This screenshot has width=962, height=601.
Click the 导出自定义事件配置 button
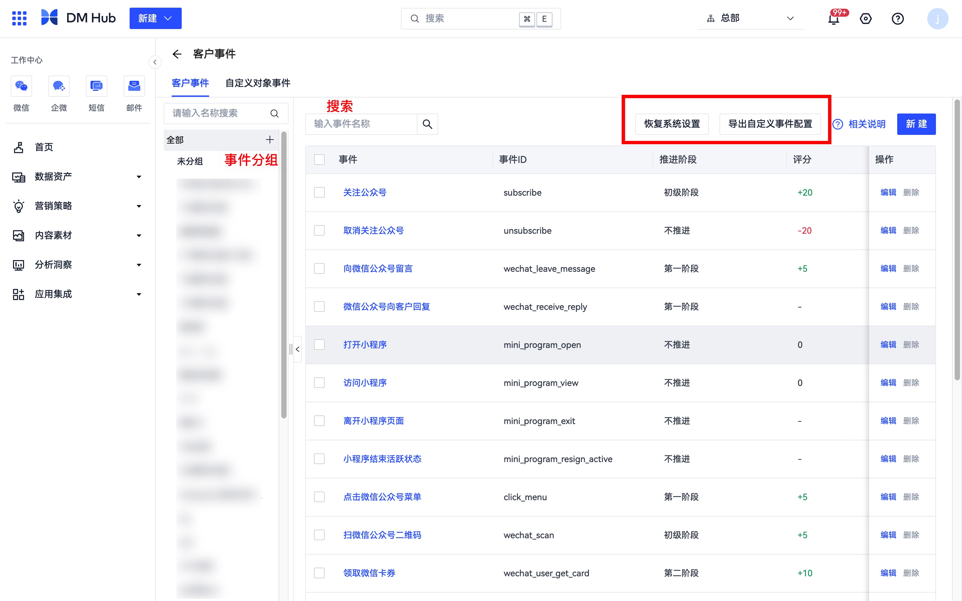point(770,124)
